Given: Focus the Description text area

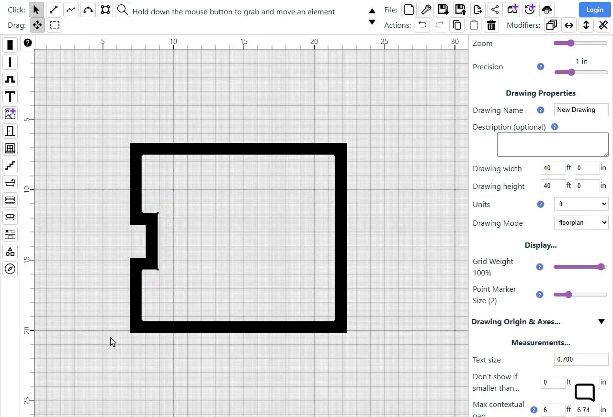Looking at the screenshot, I should (553, 144).
